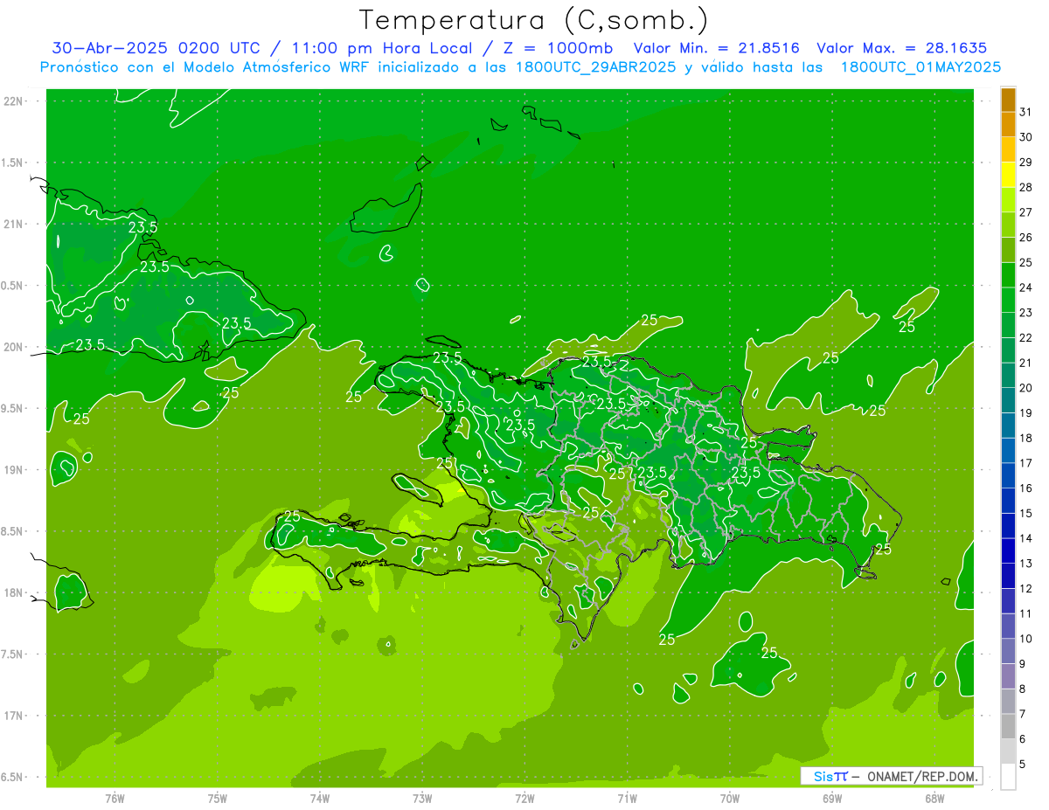
Task: Click the '71W' longitude axis label
Action: pos(627,799)
